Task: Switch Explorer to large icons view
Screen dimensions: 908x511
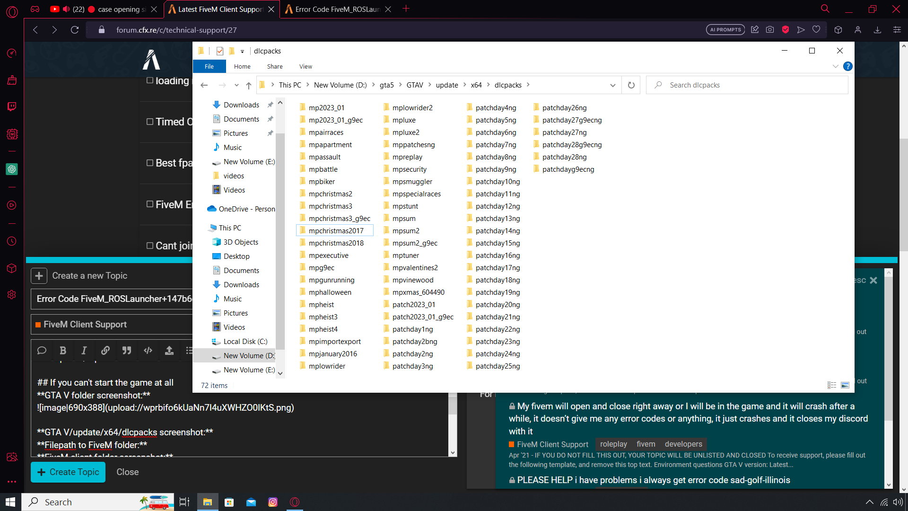Action: pyautogui.click(x=845, y=385)
